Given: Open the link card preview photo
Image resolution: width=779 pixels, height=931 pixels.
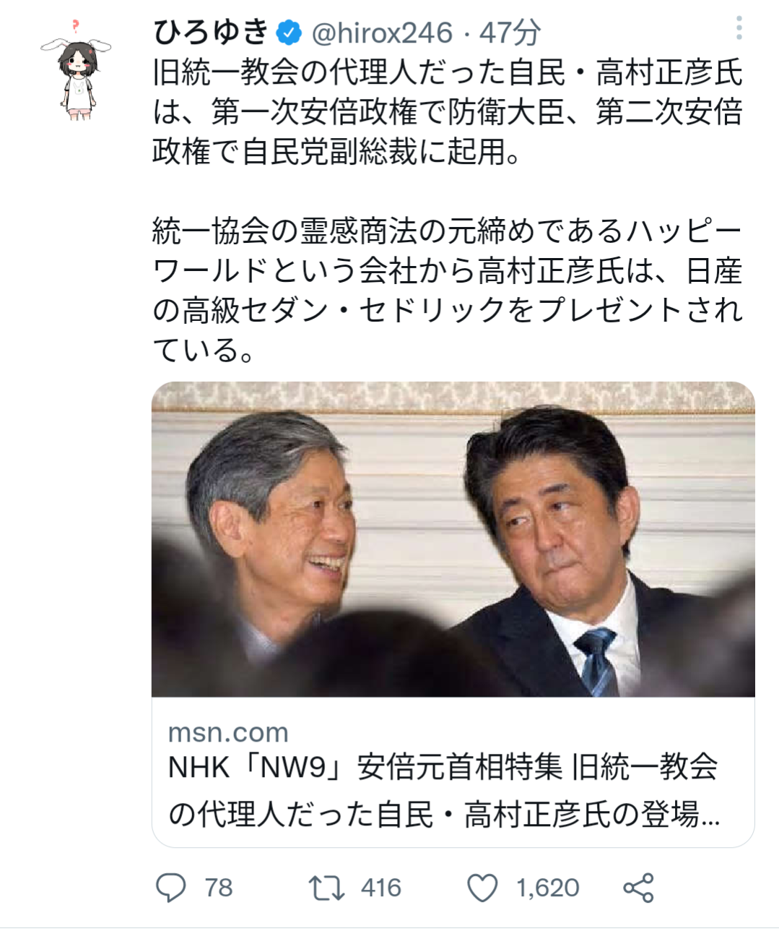Looking at the screenshot, I should (x=453, y=539).
